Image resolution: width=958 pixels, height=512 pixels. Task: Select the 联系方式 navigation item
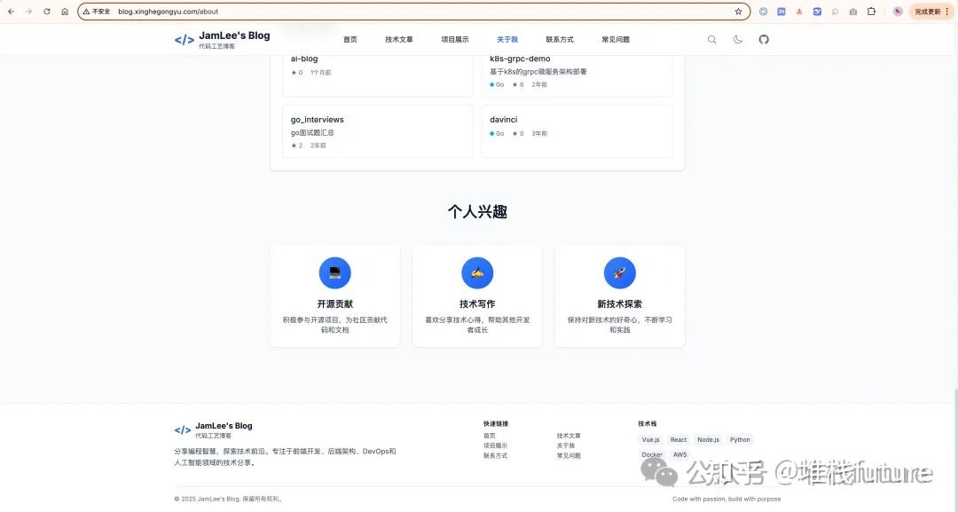point(560,40)
